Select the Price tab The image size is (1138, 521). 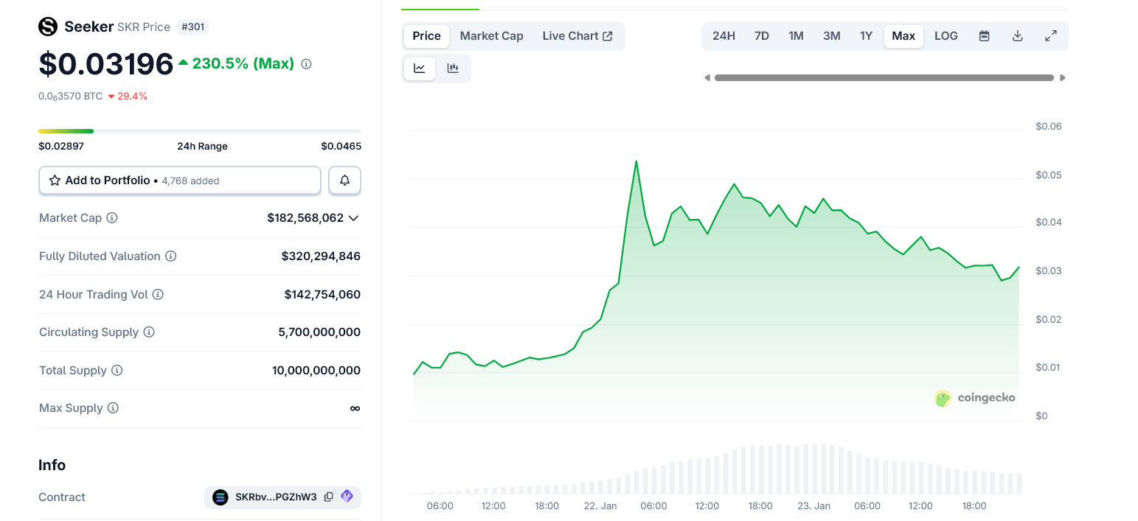(x=426, y=35)
